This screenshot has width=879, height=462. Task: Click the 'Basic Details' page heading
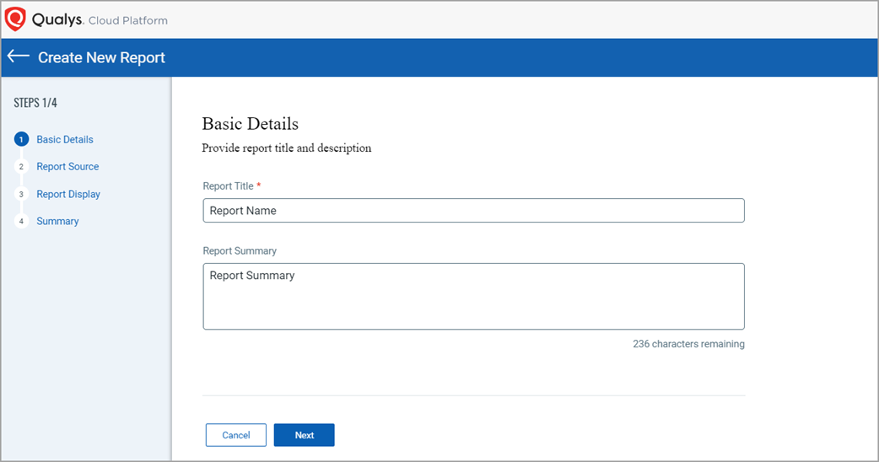point(250,124)
